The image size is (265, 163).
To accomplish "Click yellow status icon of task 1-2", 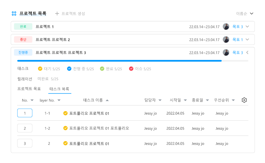I will coord(65,128).
